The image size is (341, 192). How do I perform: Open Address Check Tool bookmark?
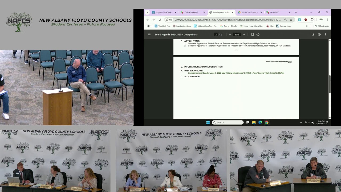pyautogui.click(x=205, y=26)
